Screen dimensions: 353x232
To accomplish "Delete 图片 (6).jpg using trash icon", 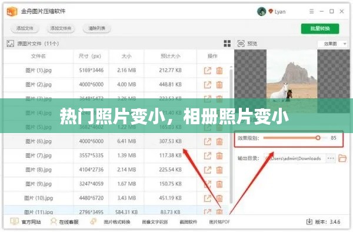I will (x=219, y=141).
